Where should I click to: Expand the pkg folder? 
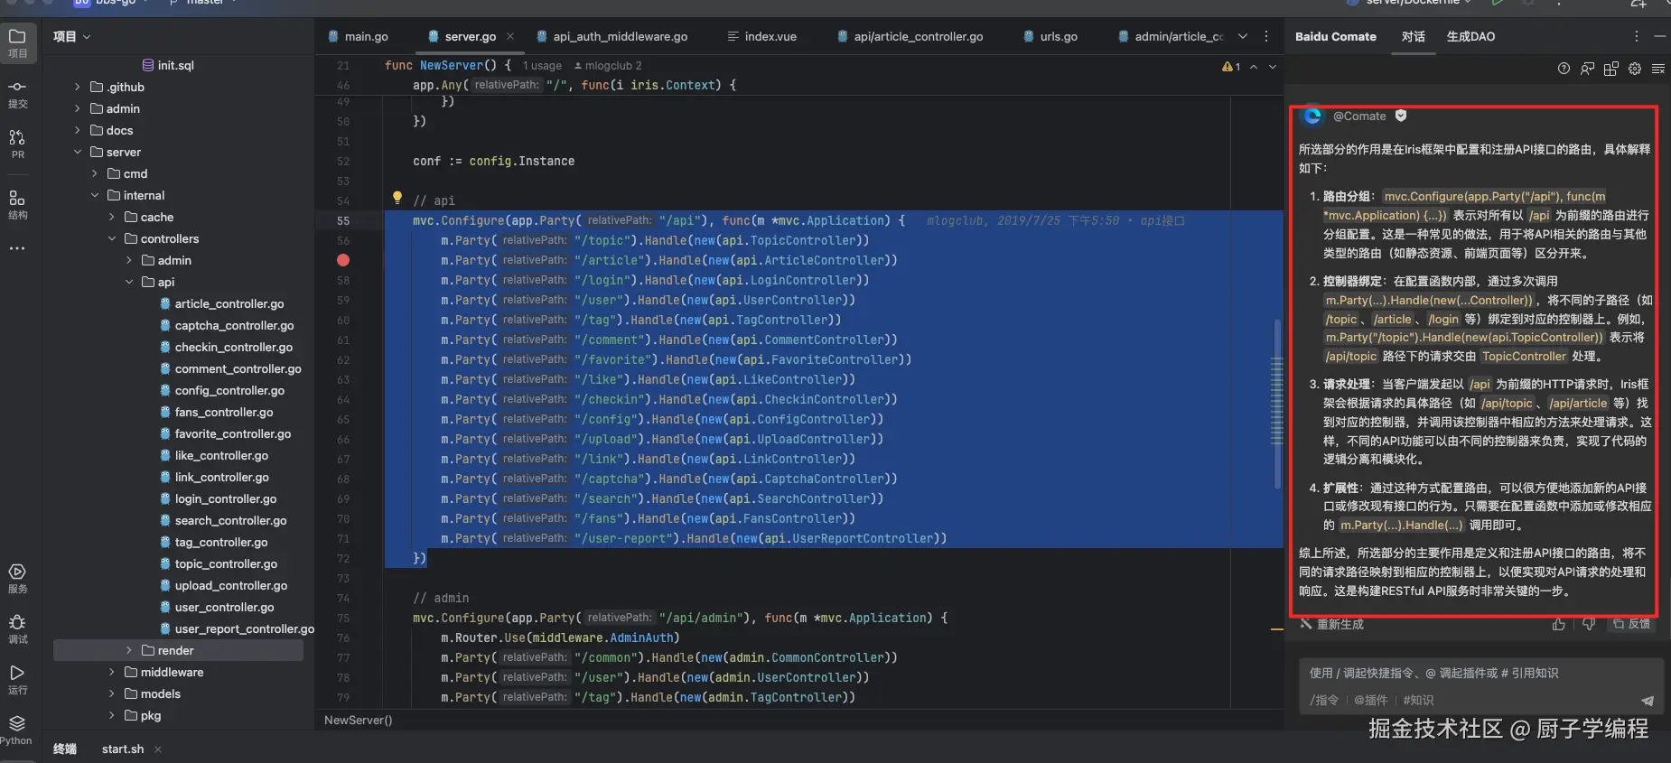click(112, 716)
